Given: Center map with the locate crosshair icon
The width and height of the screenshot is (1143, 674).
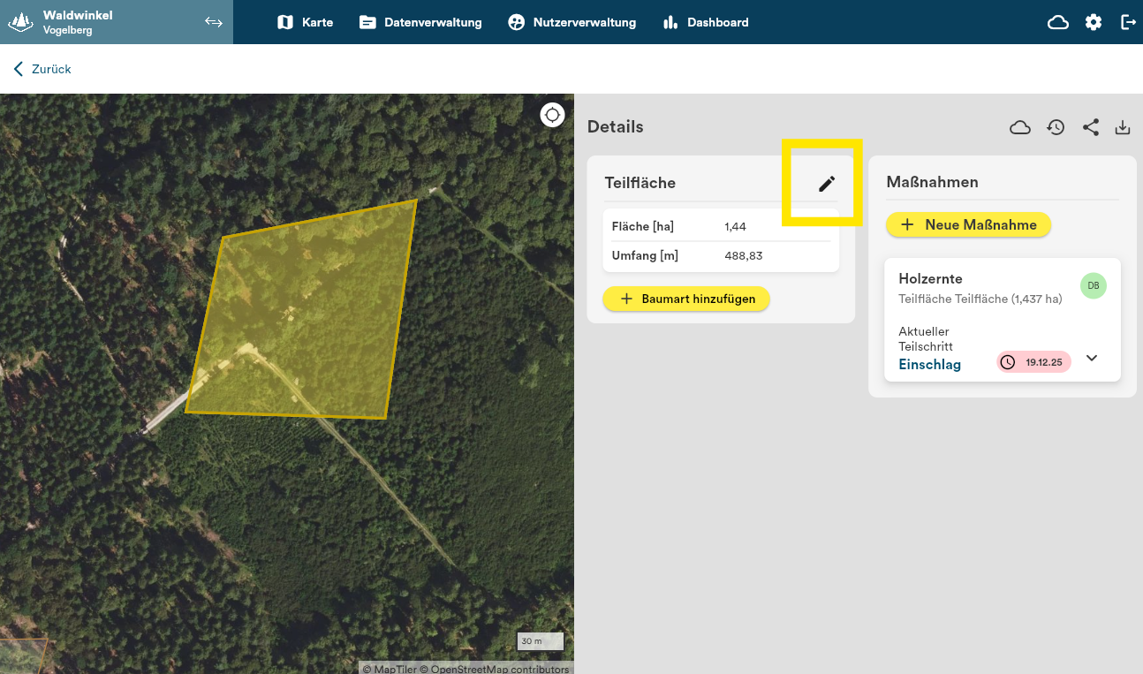Looking at the screenshot, I should (x=552, y=115).
